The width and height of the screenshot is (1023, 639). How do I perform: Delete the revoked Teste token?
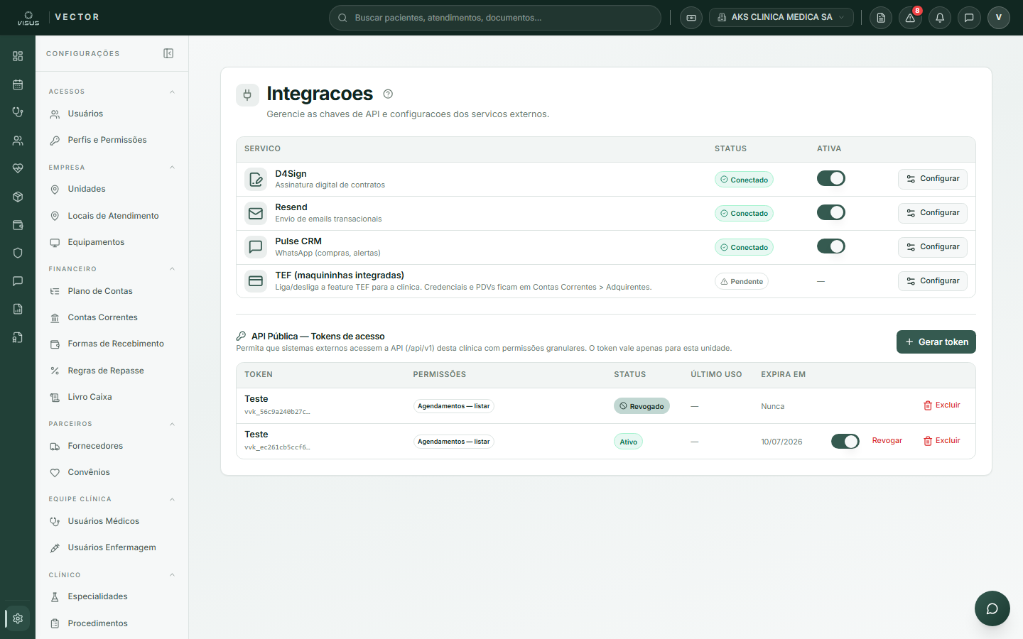click(942, 405)
